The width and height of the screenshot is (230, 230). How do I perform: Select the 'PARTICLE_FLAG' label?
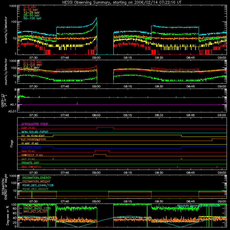pyautogui.click(x=32, y=155)
